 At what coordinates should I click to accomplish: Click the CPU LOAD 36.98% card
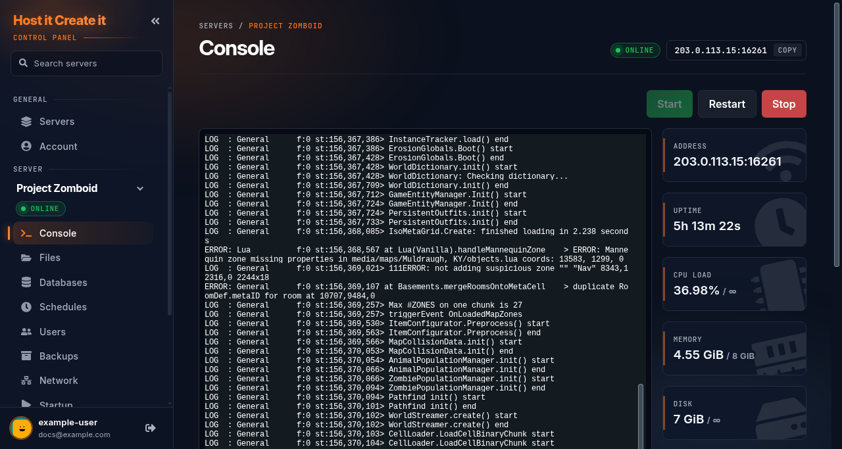734,284
